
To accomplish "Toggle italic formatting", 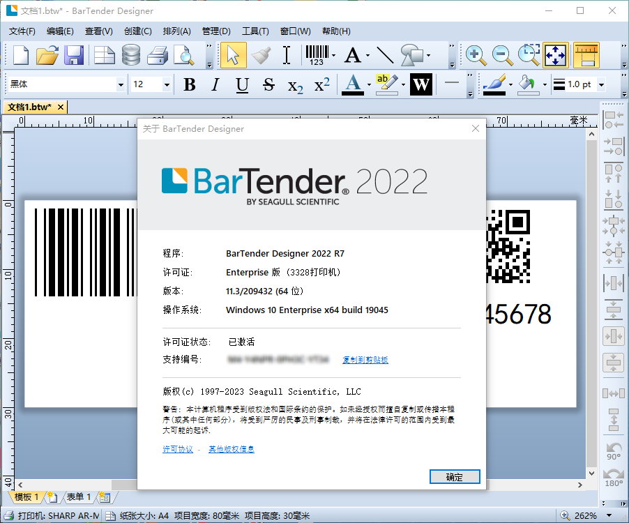I will click(215, 84).
